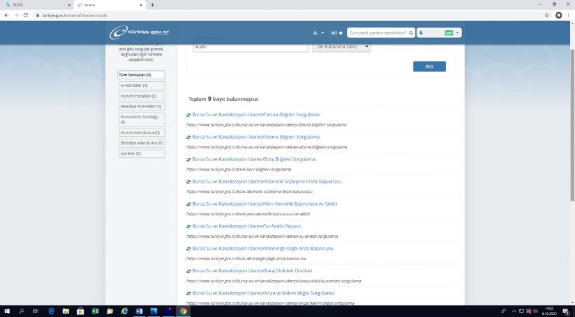575x317 pixels.
Task: Open the green message envelope icon
Action: coord(448,33)
